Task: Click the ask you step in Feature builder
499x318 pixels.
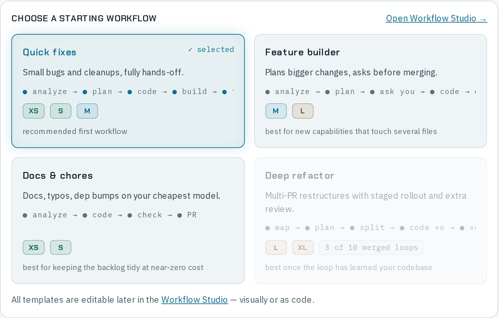Action: click(392, 91)
